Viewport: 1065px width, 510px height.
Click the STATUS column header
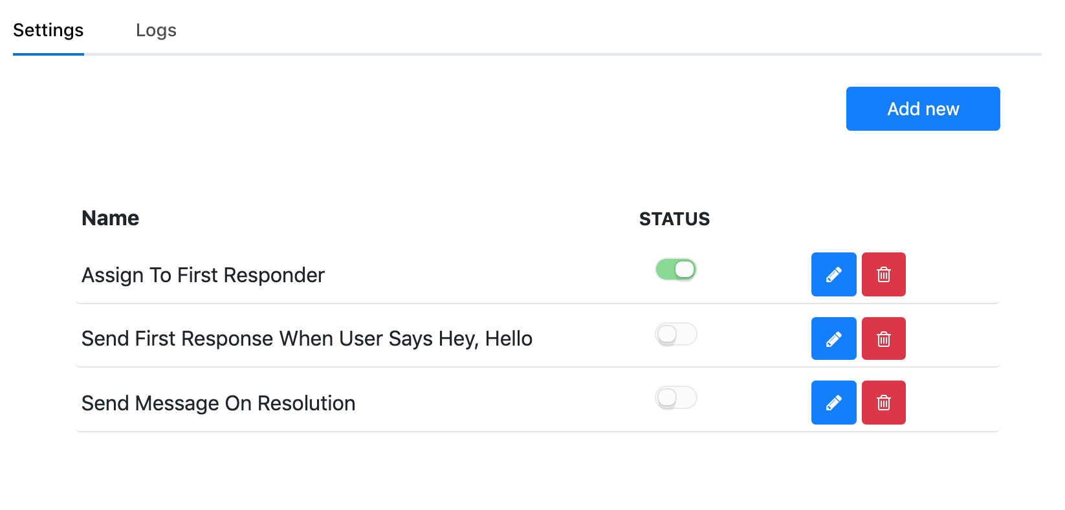pyautogui.click(x=674, y=219)
